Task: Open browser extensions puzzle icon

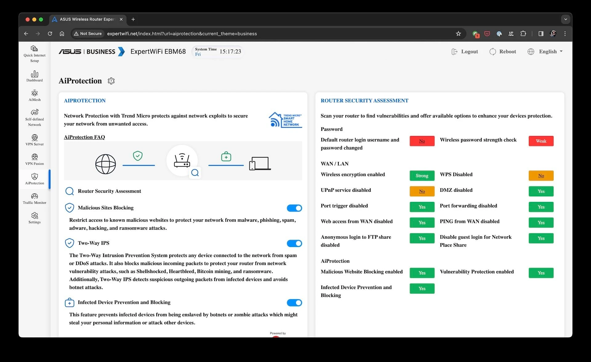Action: click(x=523, y=34)
